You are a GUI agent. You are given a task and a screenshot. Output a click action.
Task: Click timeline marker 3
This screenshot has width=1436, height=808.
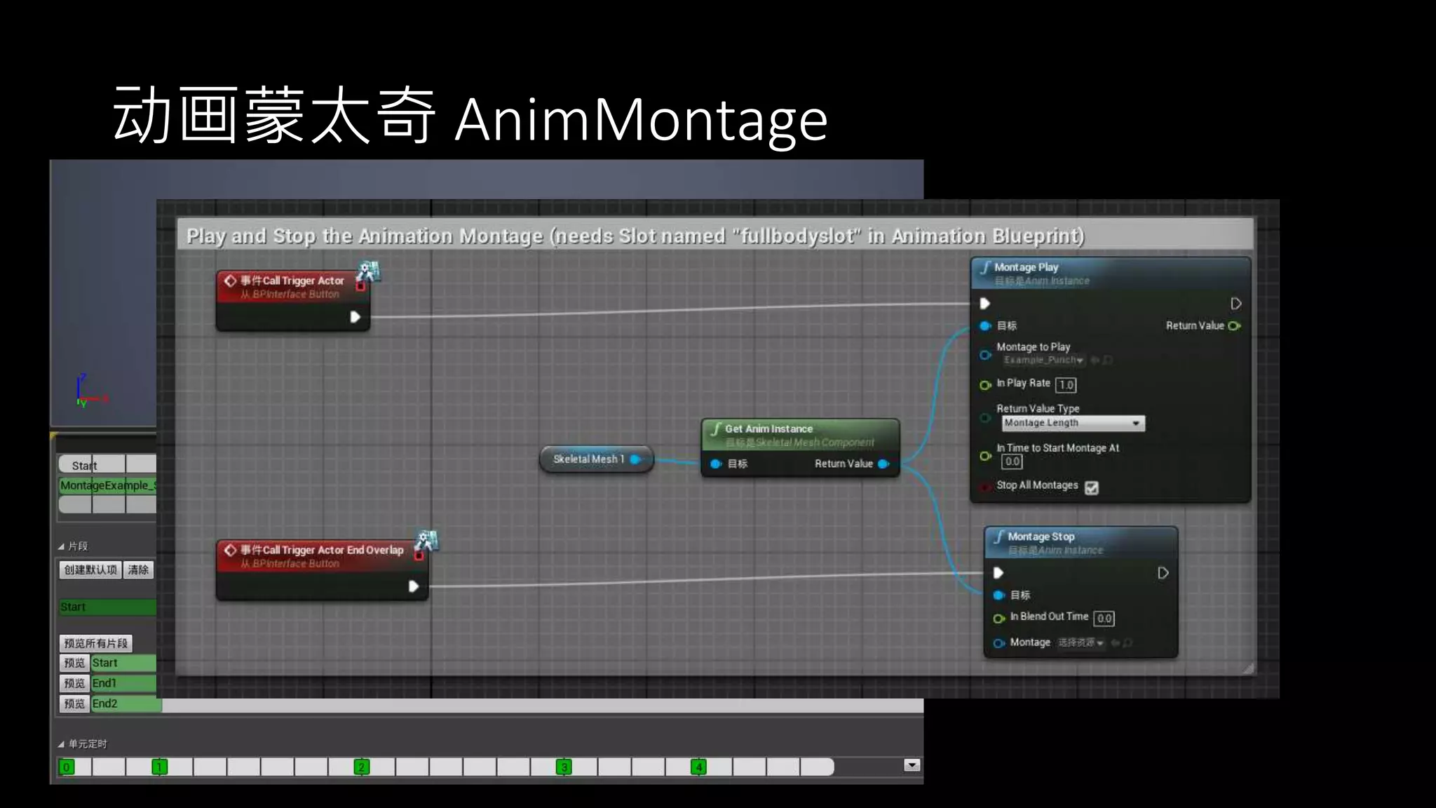(564, 767)
